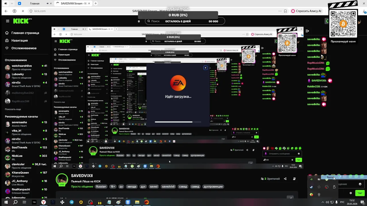Viewport: 367px width, 206px height.
Task: Open the Windows Start menu
Action: click(x=5, y=202)
